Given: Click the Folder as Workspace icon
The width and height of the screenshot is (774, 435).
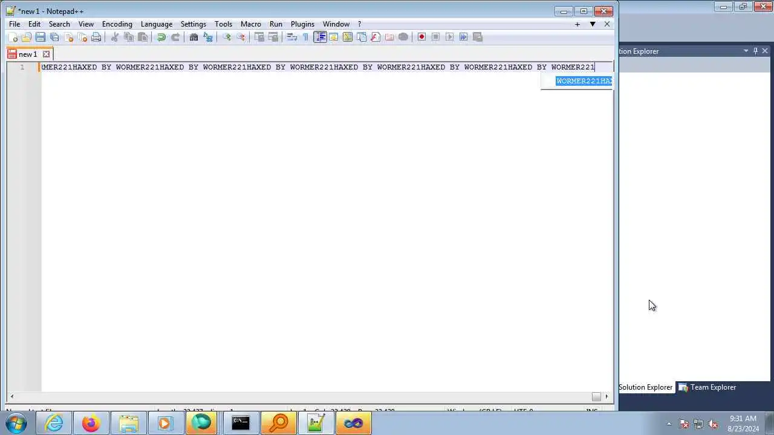Looking at the screenshot, I should (x=389, y=37).
